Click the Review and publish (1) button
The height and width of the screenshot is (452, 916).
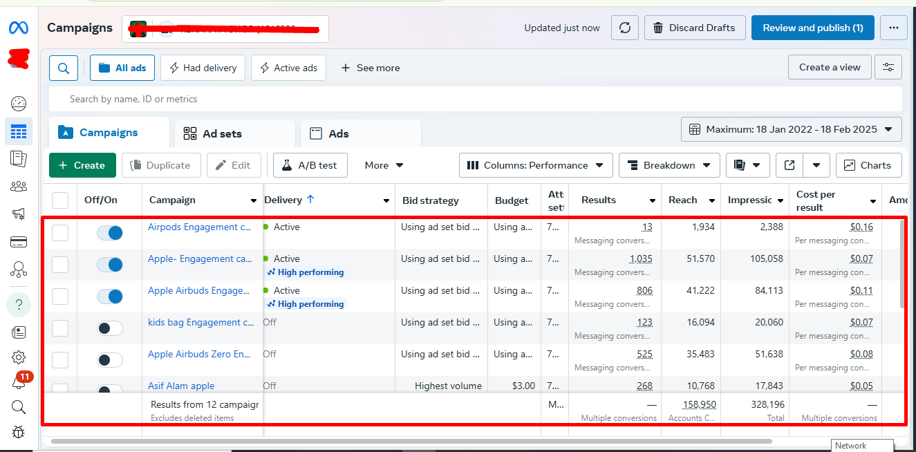coord(812,28)
